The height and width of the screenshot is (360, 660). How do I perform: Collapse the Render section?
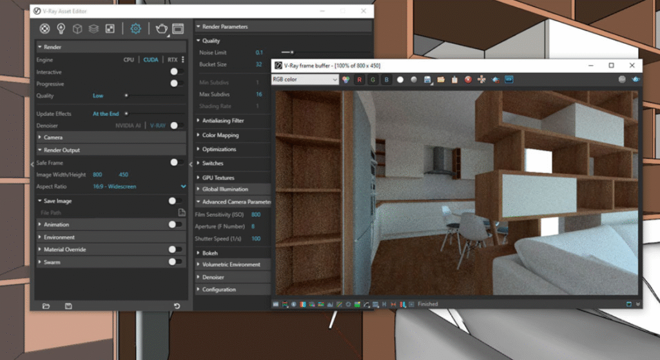click(111, 47)
